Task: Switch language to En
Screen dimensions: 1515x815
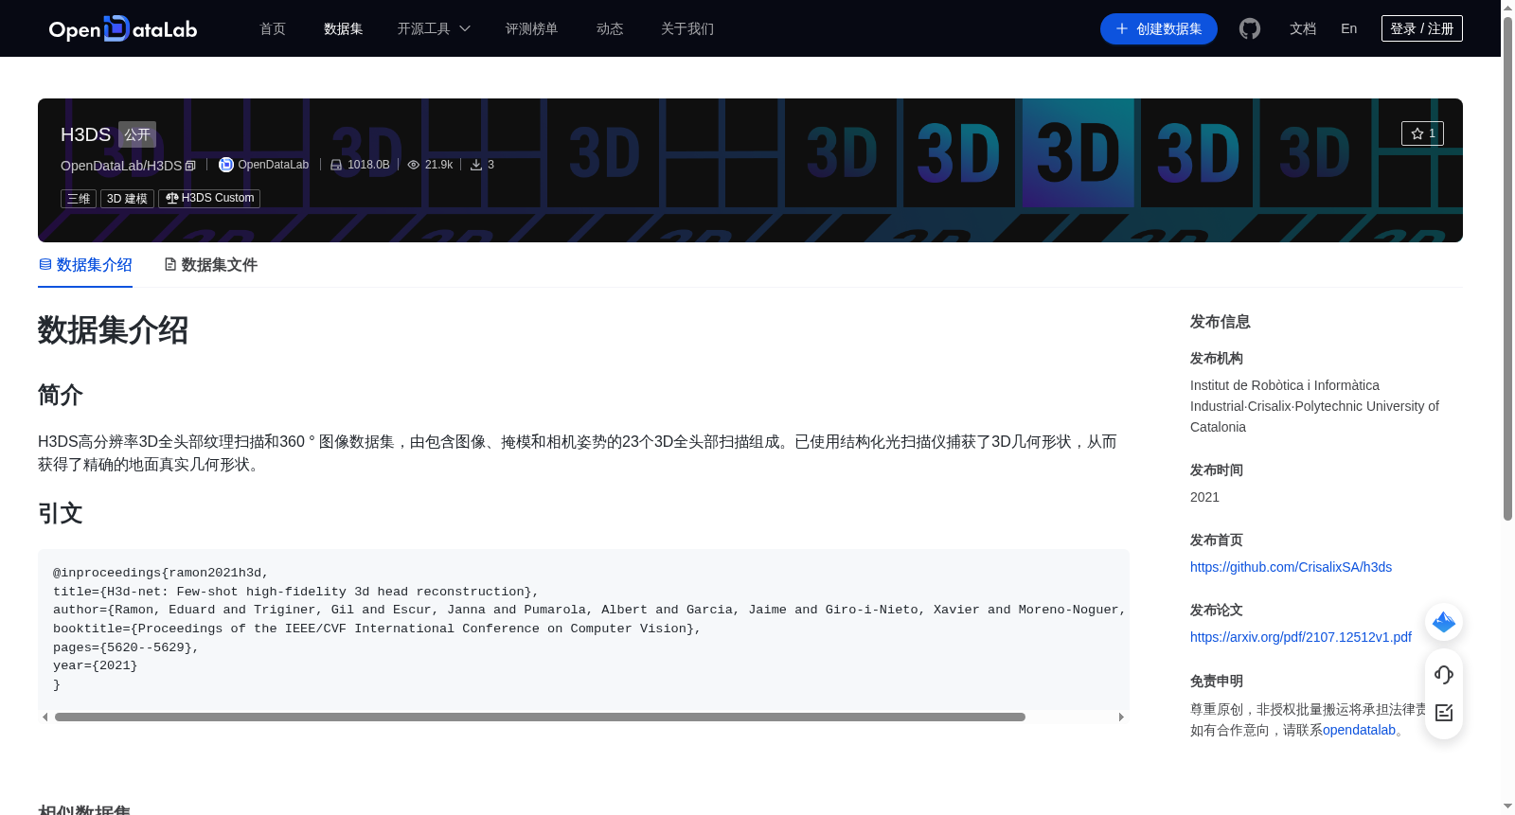Action: pyautogui.click(x=1349, y=28)
